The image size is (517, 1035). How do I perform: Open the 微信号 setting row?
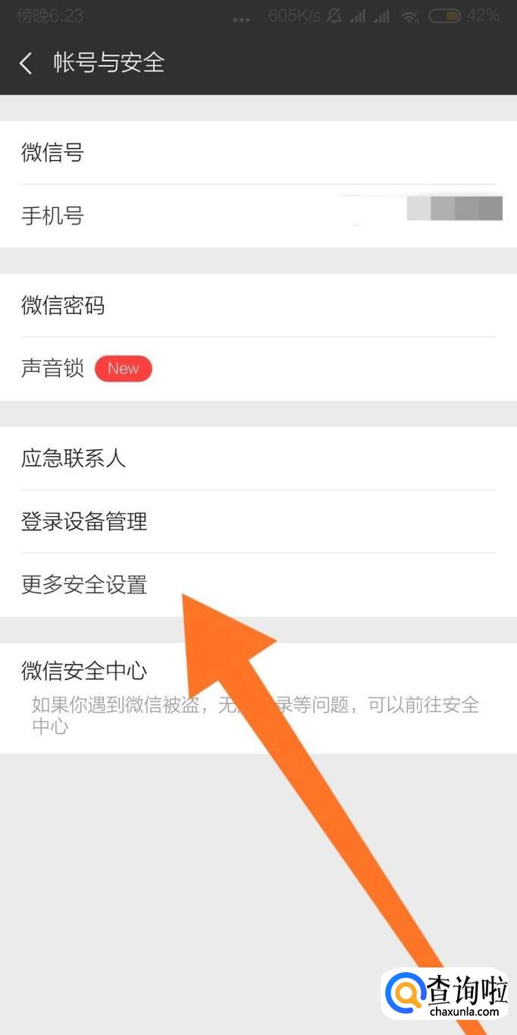pos(258,153)
